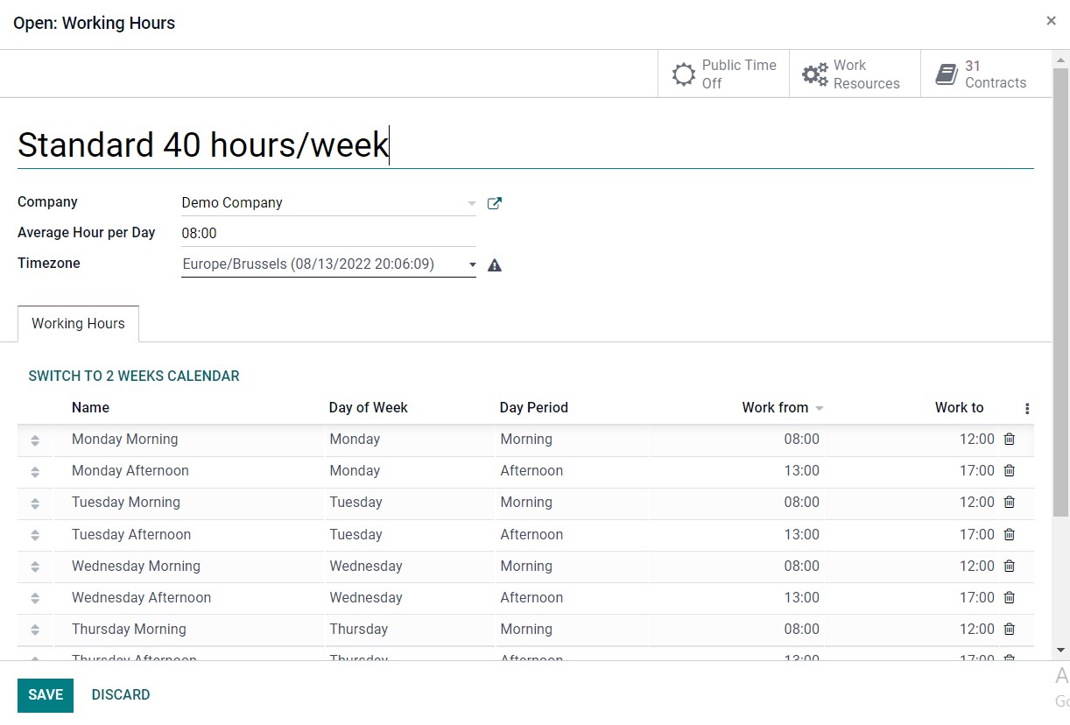Image resolution: width=1070 pixels, height=725 pixels.
Task: Click the Average Hour per Day field
Action: [x=327, y=234]
